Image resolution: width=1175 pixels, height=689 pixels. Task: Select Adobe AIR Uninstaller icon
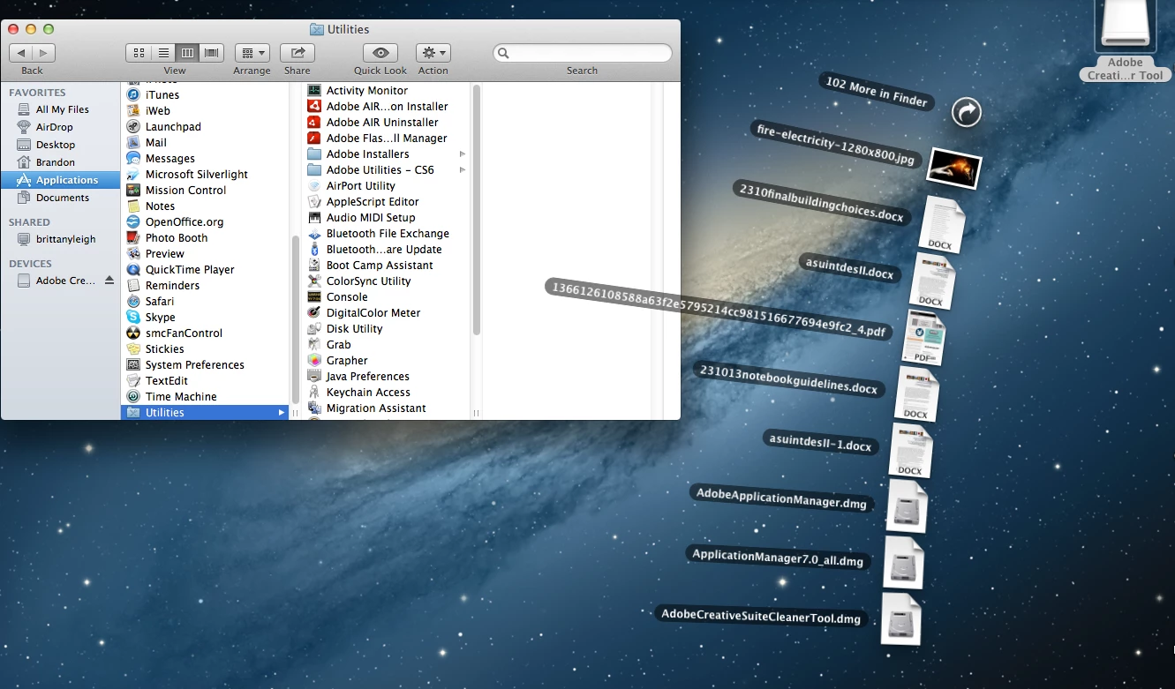[x=314, y=122]
